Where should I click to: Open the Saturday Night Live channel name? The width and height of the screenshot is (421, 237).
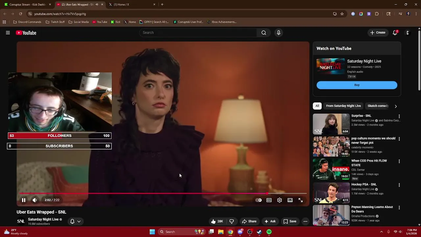click(43, 219)
